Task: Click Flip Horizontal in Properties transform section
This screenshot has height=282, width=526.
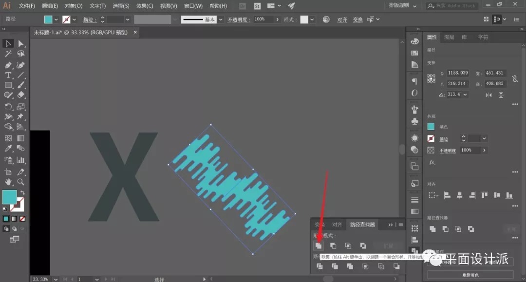Action: click(488, 95)
